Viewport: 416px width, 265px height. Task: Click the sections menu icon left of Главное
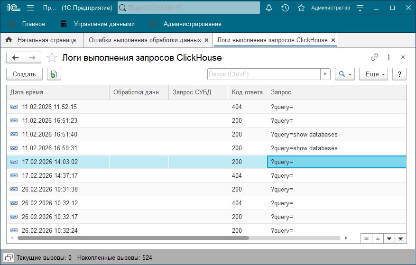pos(12,24)
